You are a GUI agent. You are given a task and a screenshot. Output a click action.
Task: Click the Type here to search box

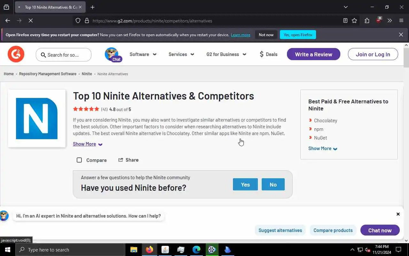(70, 250)
